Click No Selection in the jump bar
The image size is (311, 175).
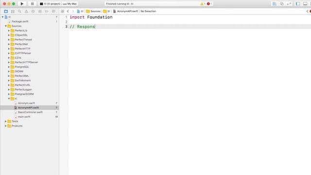click(x=148, y=11)
